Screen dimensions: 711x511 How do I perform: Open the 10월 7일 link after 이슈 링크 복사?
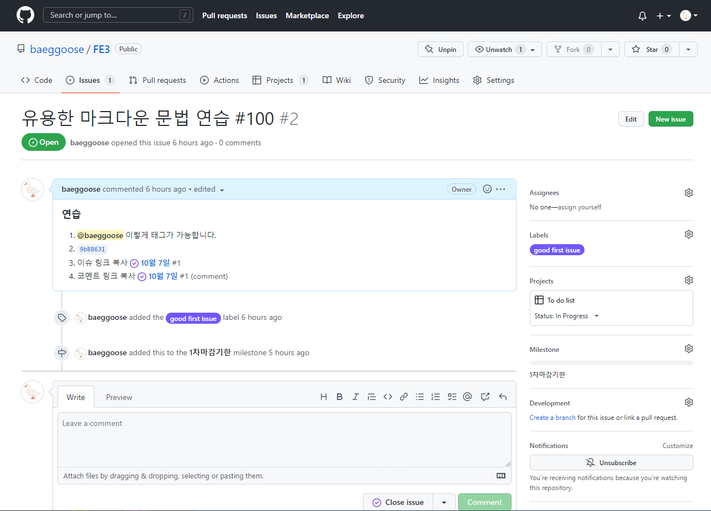coord(154,263)
